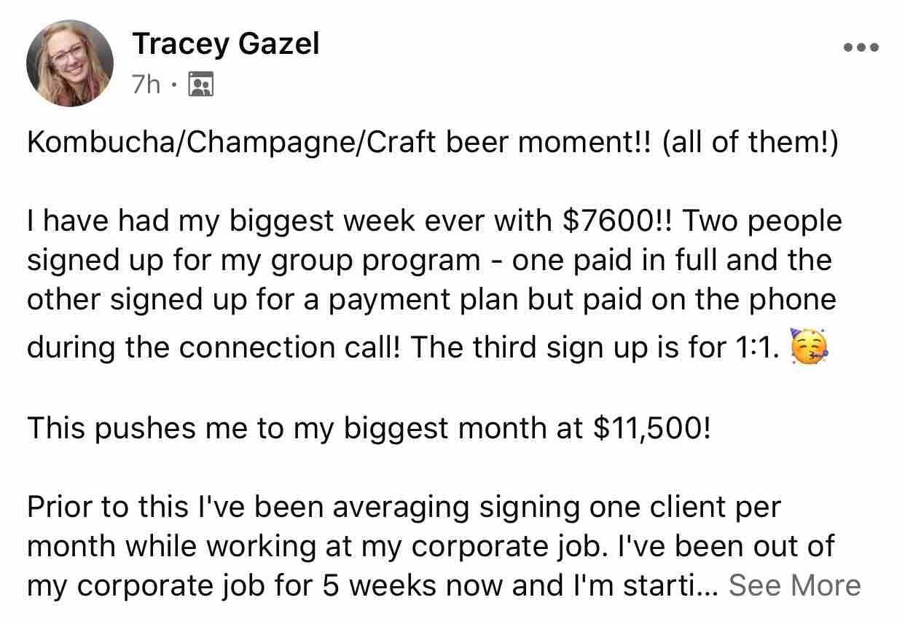905x624 pixels.
Task: Open the post's 7h timestamp
Action: point(146,85)
